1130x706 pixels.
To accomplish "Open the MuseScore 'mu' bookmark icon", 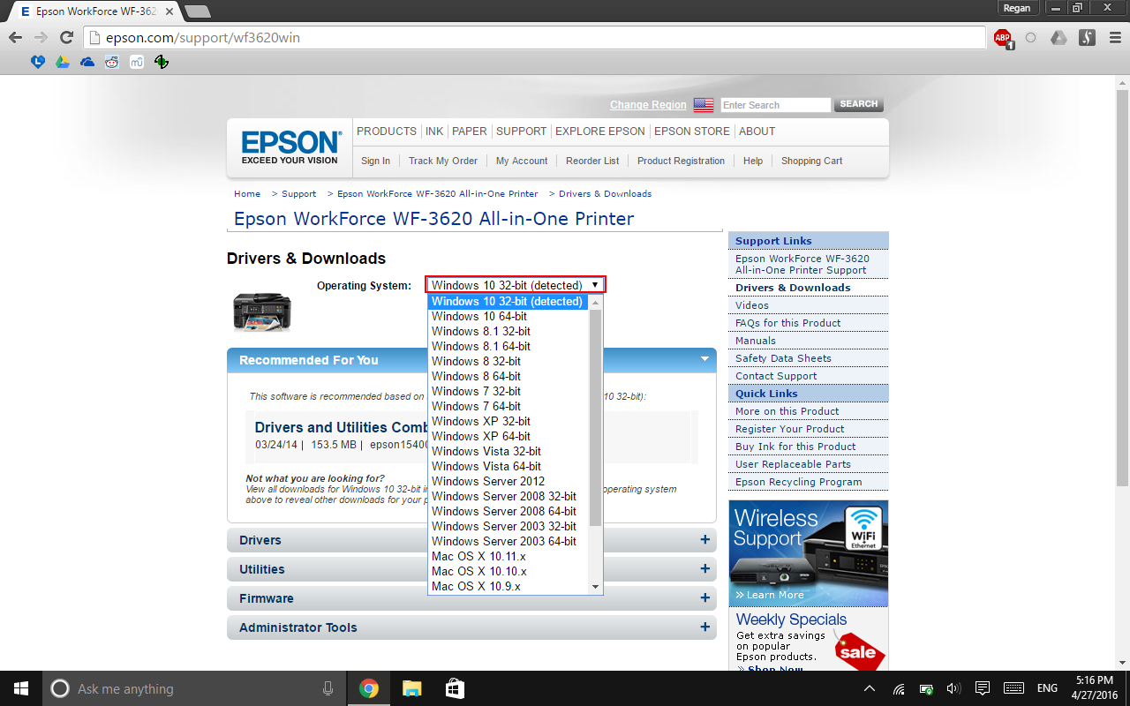I will tap(137, 62).
